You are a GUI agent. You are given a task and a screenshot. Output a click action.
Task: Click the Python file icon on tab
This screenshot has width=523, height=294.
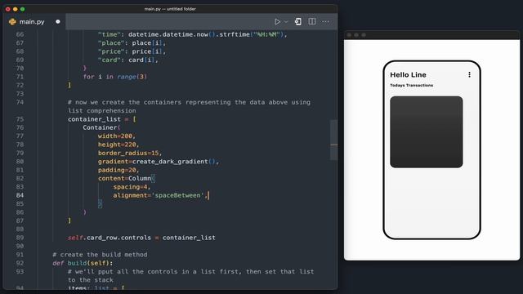(x=13, y=22)
